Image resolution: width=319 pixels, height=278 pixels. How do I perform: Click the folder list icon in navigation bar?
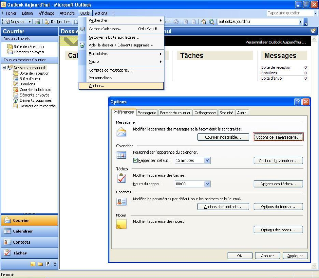tap(40, 264)
